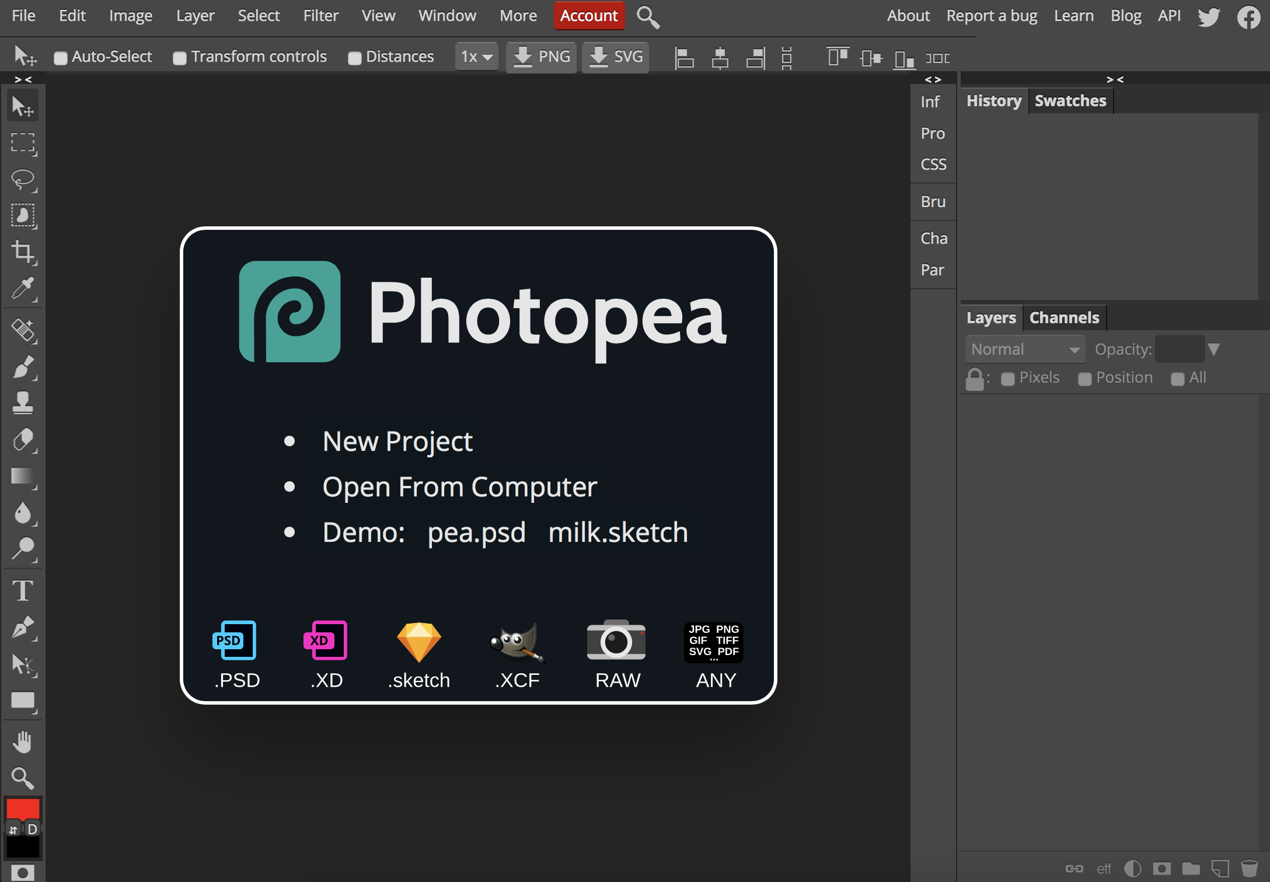This screenshot has height=882, width=1270.
Task: Switch to the Swatches tab
Action: pyautogui.click(x=1070, y=101)
